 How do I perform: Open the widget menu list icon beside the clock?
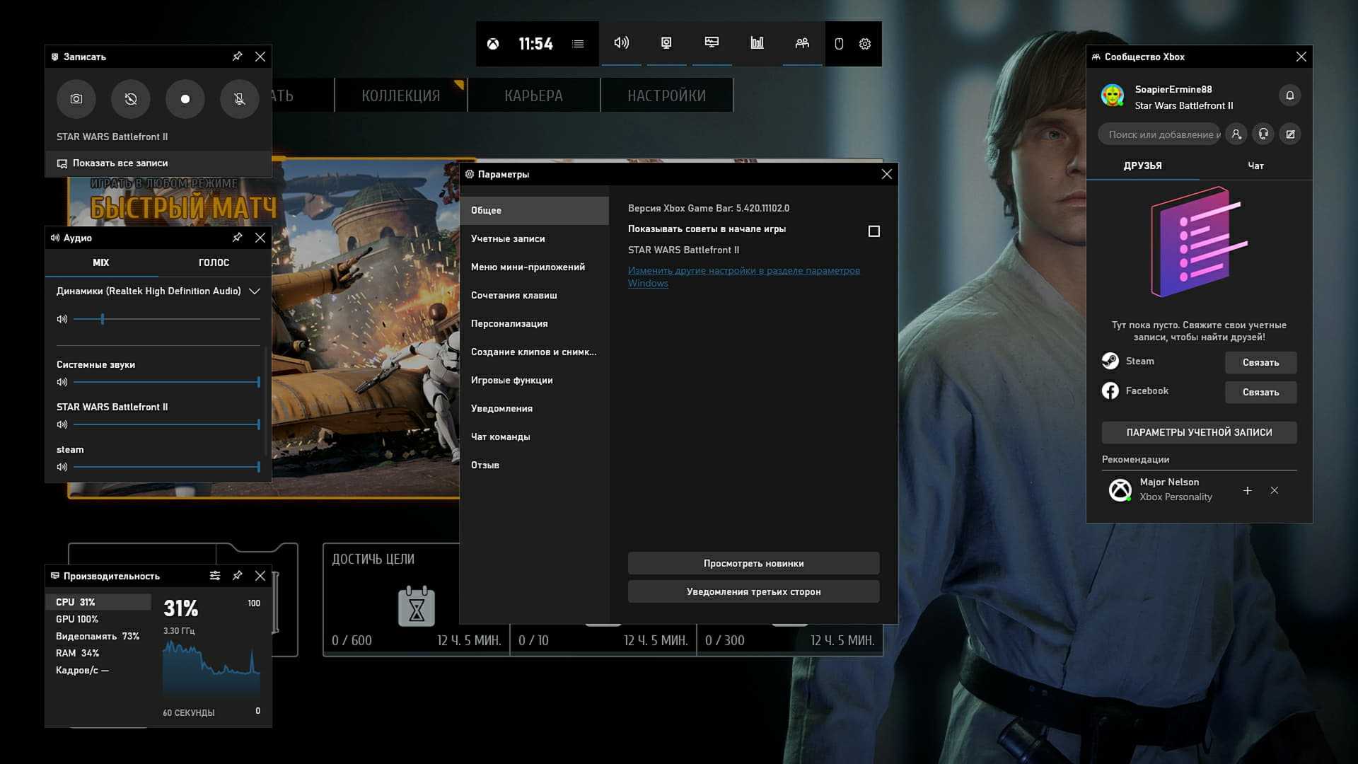pyautogui.click(x=578, y=44)
